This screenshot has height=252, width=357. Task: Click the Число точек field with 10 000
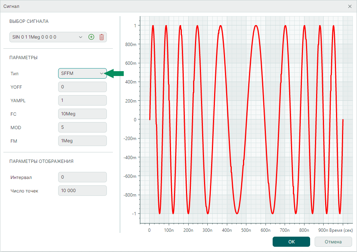pyautogui.click(x=82, y=191)
